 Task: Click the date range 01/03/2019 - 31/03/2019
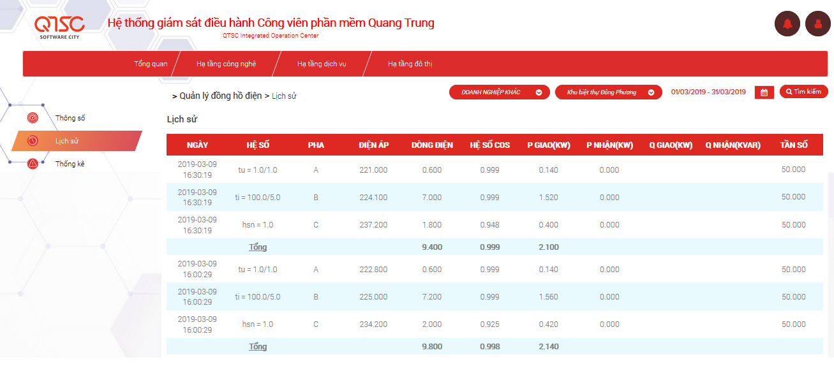point(708,92)
